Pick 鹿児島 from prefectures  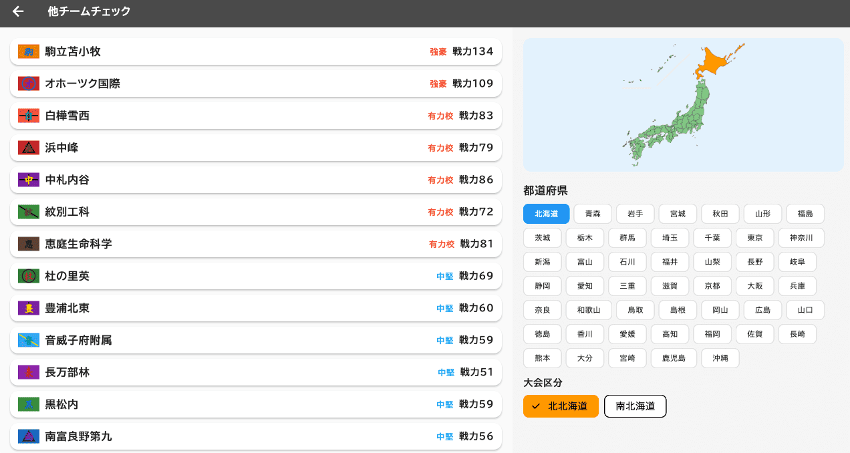pyautogui.click(x=674, y=358)
